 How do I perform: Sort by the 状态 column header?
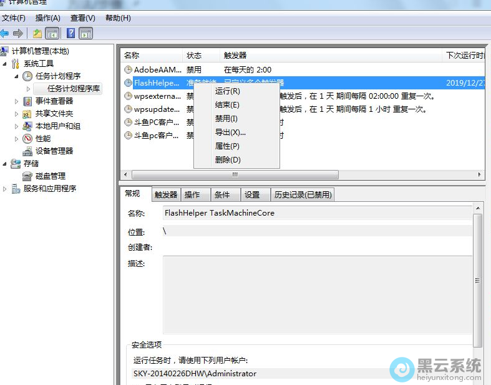click(x=202, y=56)
